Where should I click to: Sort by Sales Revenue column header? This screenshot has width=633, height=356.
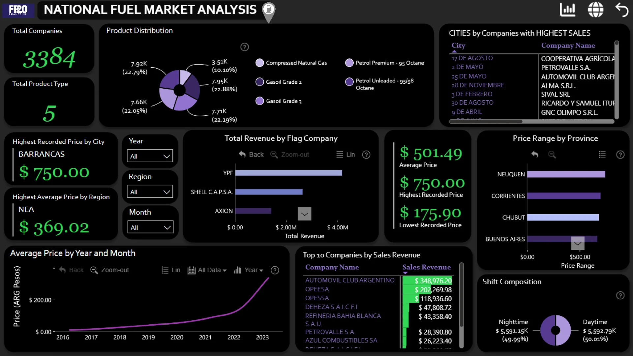[426, 267]
